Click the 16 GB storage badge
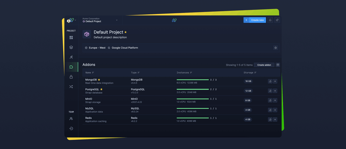346x149 pixels. [248, 82]
